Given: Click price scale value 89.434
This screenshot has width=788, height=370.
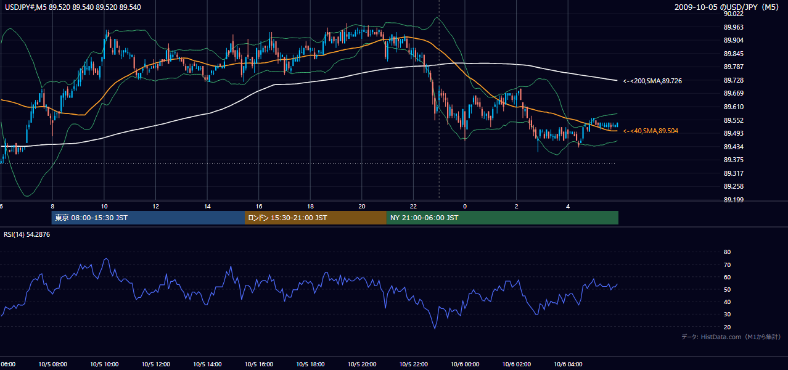Looking at the screenshot, I should pyautogui.click(x=734, y=147).
